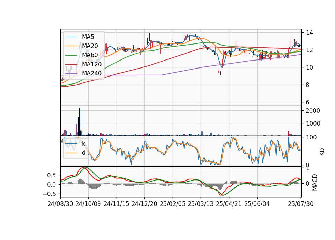Click the date label 24/12/20

[x=144, y=204]
